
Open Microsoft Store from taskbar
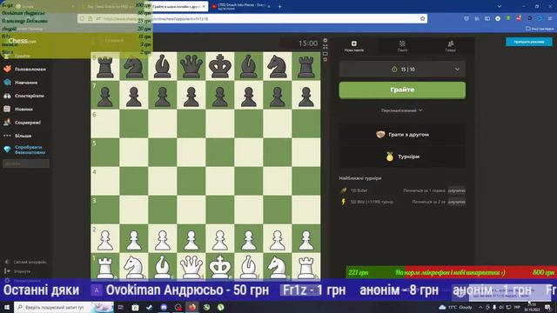pos(135,307)
